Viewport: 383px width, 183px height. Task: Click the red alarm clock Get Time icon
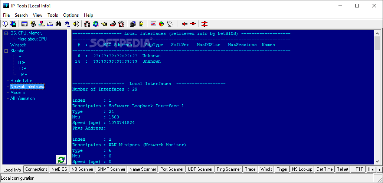pyautogui.click(x=121, y=24)
